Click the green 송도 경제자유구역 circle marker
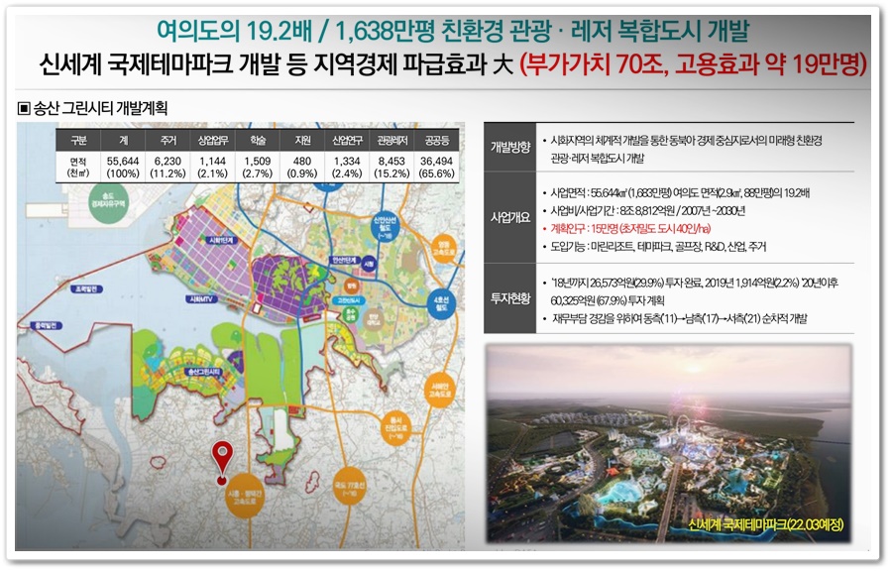This screenshot has height=572, width=892. pyautogui.click(x=109, y=201)
